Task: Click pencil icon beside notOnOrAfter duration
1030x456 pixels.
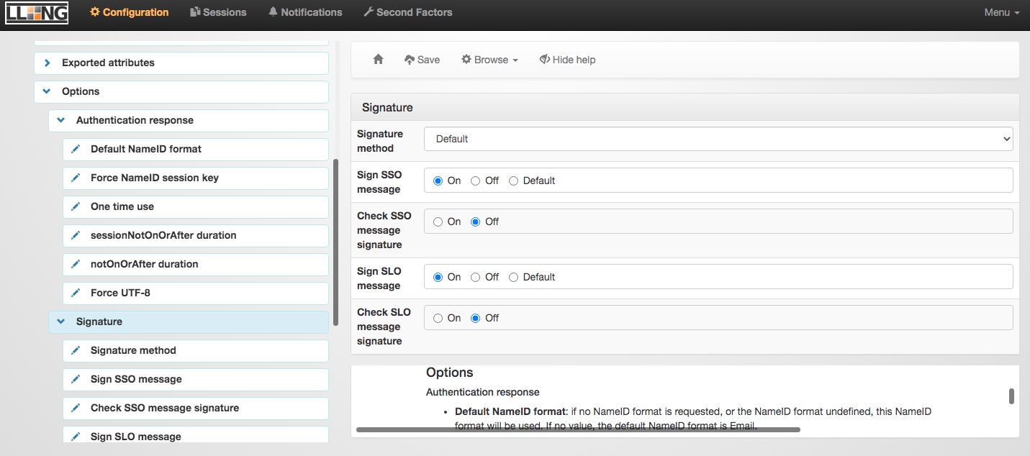Action: pos(76,264)
